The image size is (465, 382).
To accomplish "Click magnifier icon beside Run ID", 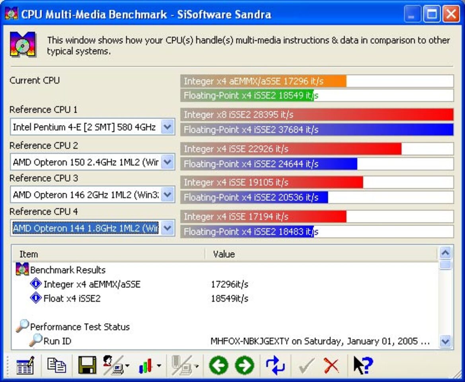I will pyautogui.click(x=35, y=340).
